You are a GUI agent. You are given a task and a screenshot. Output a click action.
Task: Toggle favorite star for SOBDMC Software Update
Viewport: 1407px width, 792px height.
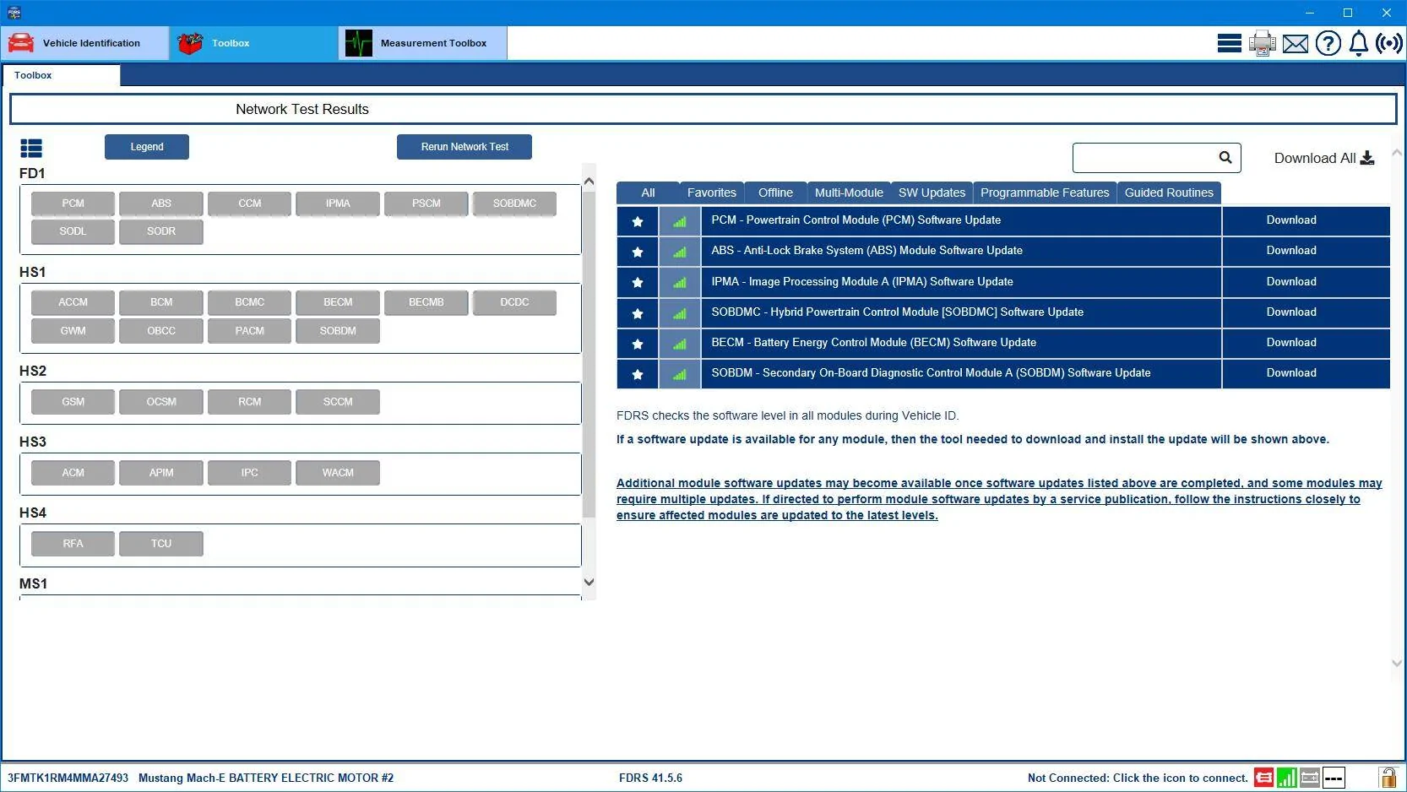pos(638,313)
